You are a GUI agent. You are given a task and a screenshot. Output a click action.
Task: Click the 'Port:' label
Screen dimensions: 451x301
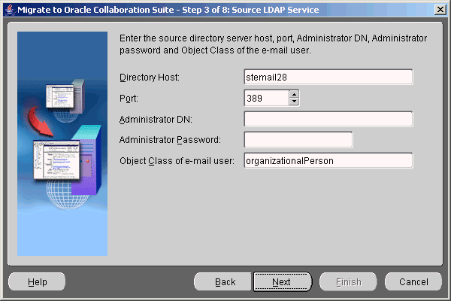coord(129,99)
